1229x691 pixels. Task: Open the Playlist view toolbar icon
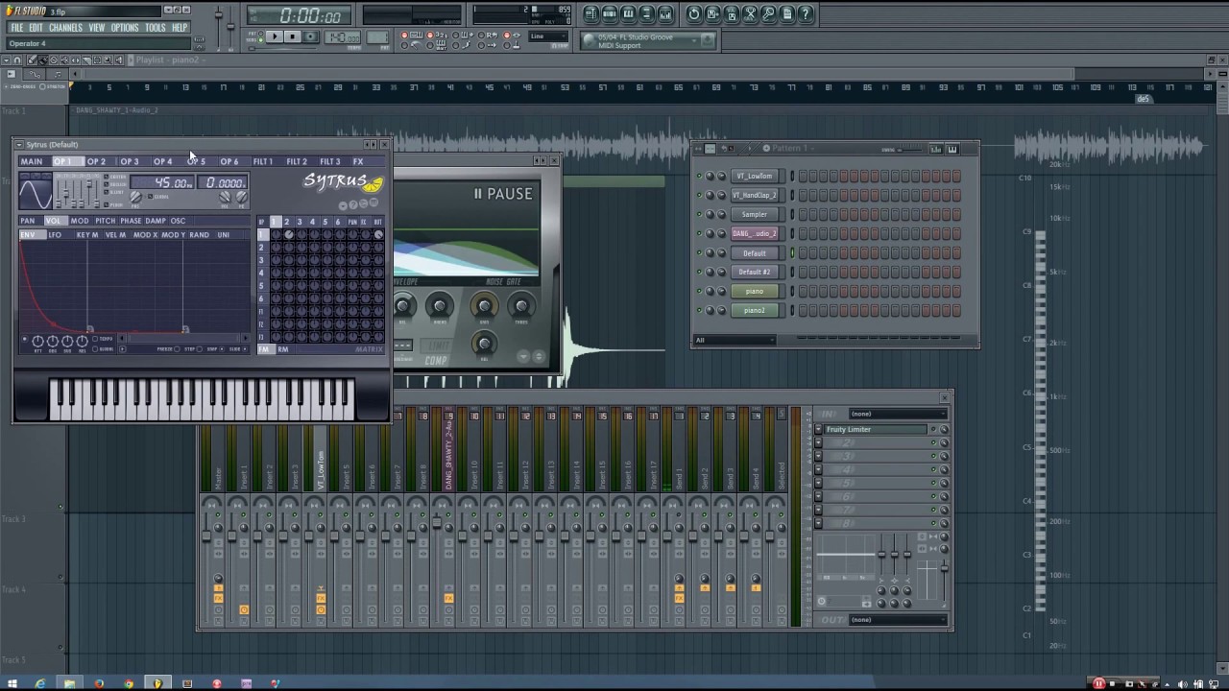coord(591,13)
